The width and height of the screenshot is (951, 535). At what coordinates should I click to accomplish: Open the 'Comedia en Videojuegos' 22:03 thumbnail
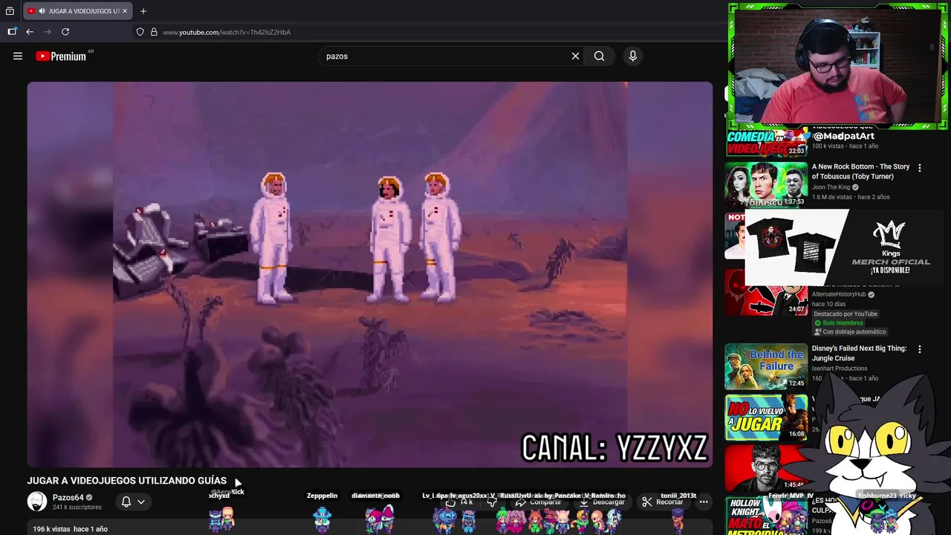pyautogui.click(x=766, y=143)
